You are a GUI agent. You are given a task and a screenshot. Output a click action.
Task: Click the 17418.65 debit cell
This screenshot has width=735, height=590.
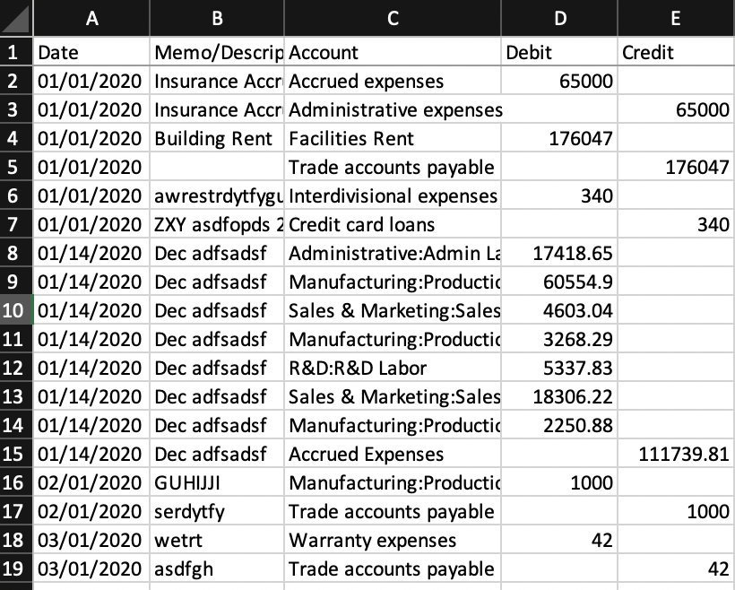[559, 253]
